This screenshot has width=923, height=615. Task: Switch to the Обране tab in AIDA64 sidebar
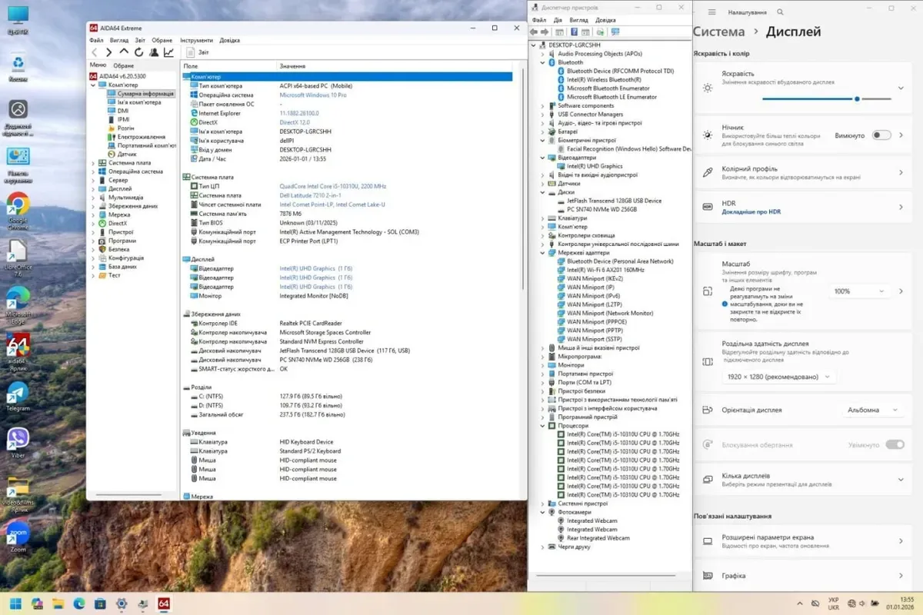pyautogui.click(x=123, y=65)
